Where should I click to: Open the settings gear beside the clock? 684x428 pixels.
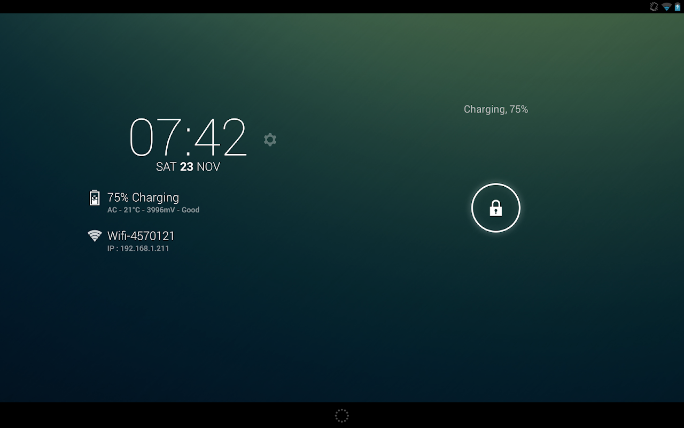pos(270,140)
